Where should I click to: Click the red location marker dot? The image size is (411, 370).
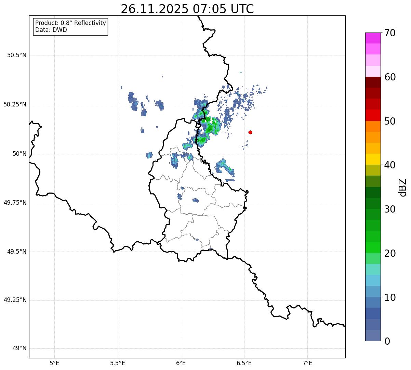tap(250, 132)
